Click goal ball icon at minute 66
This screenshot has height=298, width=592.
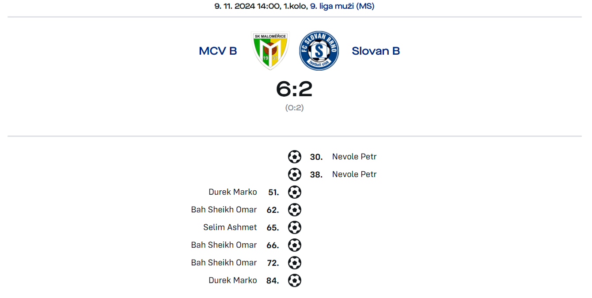tap(295, 245)
